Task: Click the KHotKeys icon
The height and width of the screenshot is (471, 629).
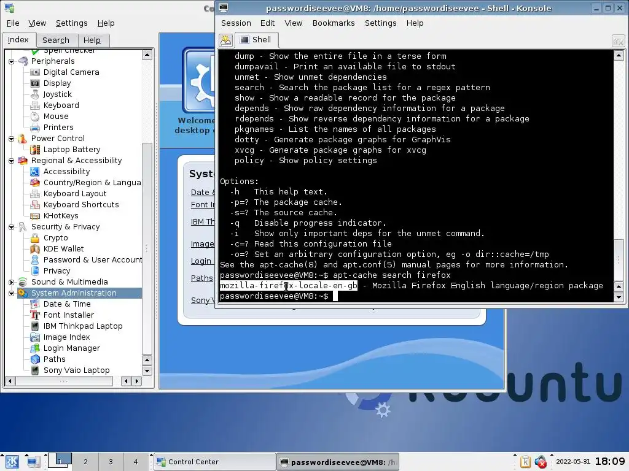Action: [x=35, y=216]
